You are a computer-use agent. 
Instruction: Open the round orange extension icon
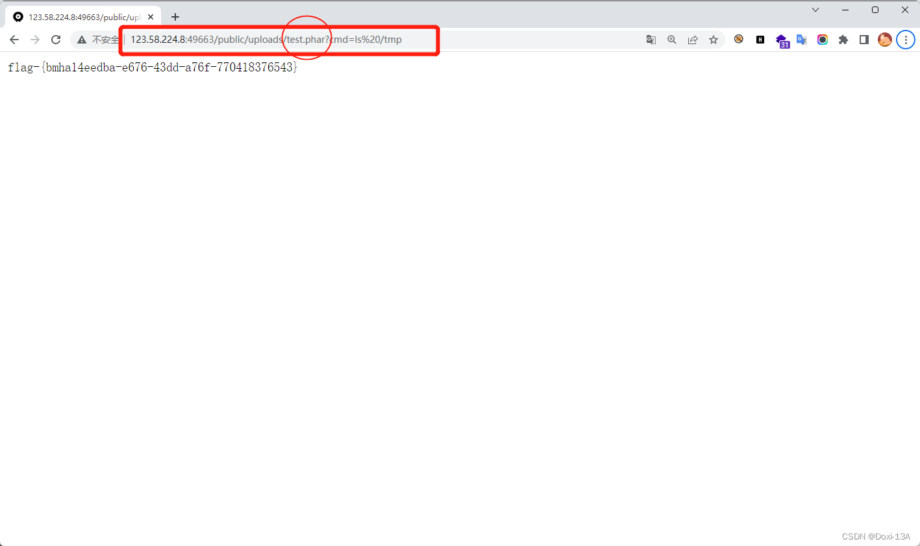(x=739, y=39)
